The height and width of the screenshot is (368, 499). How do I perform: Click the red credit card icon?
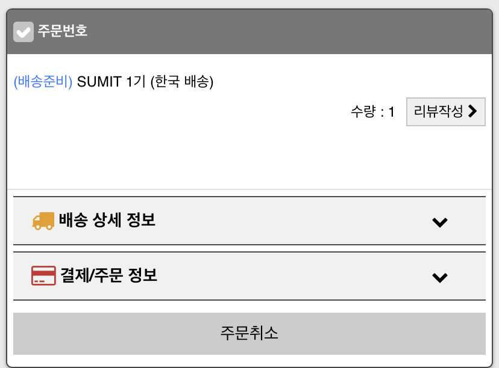pos(43,275)
